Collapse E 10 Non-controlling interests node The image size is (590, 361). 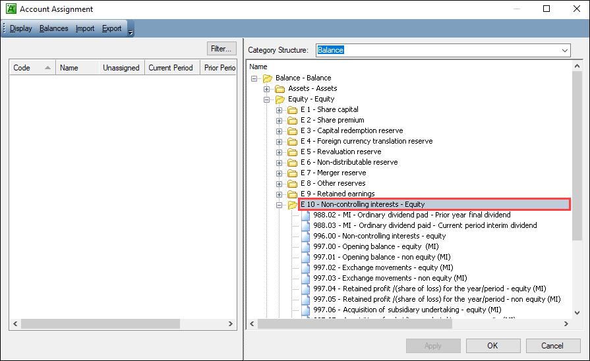(x=280, y=204)
